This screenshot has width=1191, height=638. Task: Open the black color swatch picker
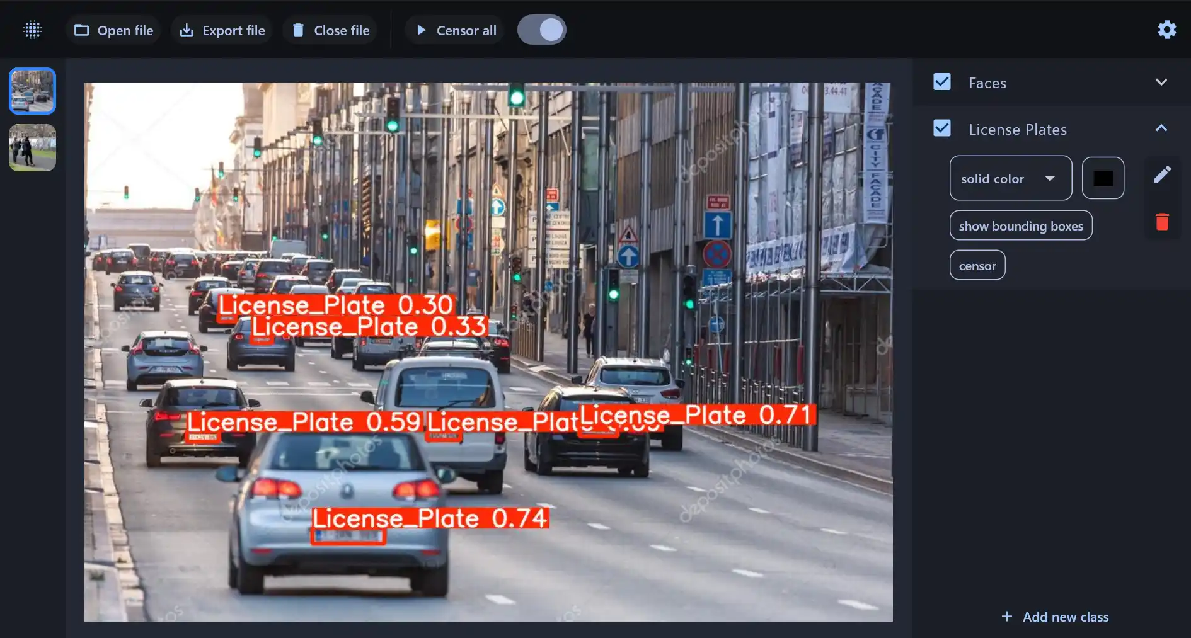click(x=1103, y=178)
